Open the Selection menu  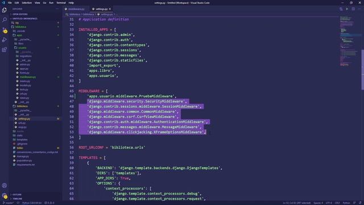(x=27, y=3)
